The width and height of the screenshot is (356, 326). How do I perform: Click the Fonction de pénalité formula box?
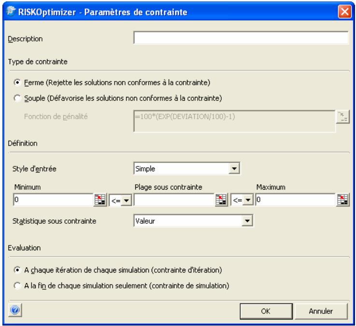[235, 121]
